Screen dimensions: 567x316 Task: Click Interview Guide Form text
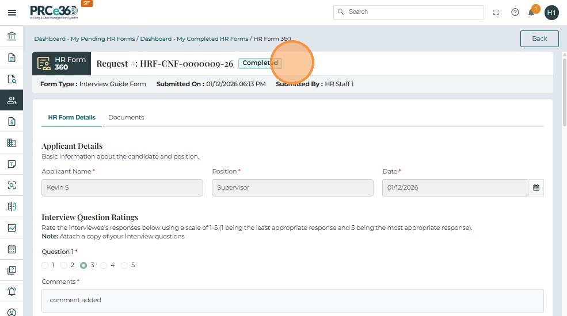click(x=113, y=84)
